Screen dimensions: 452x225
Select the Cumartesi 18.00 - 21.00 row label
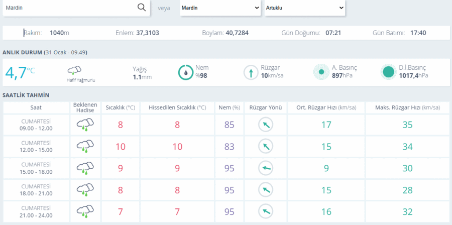(x=37, y=190)
